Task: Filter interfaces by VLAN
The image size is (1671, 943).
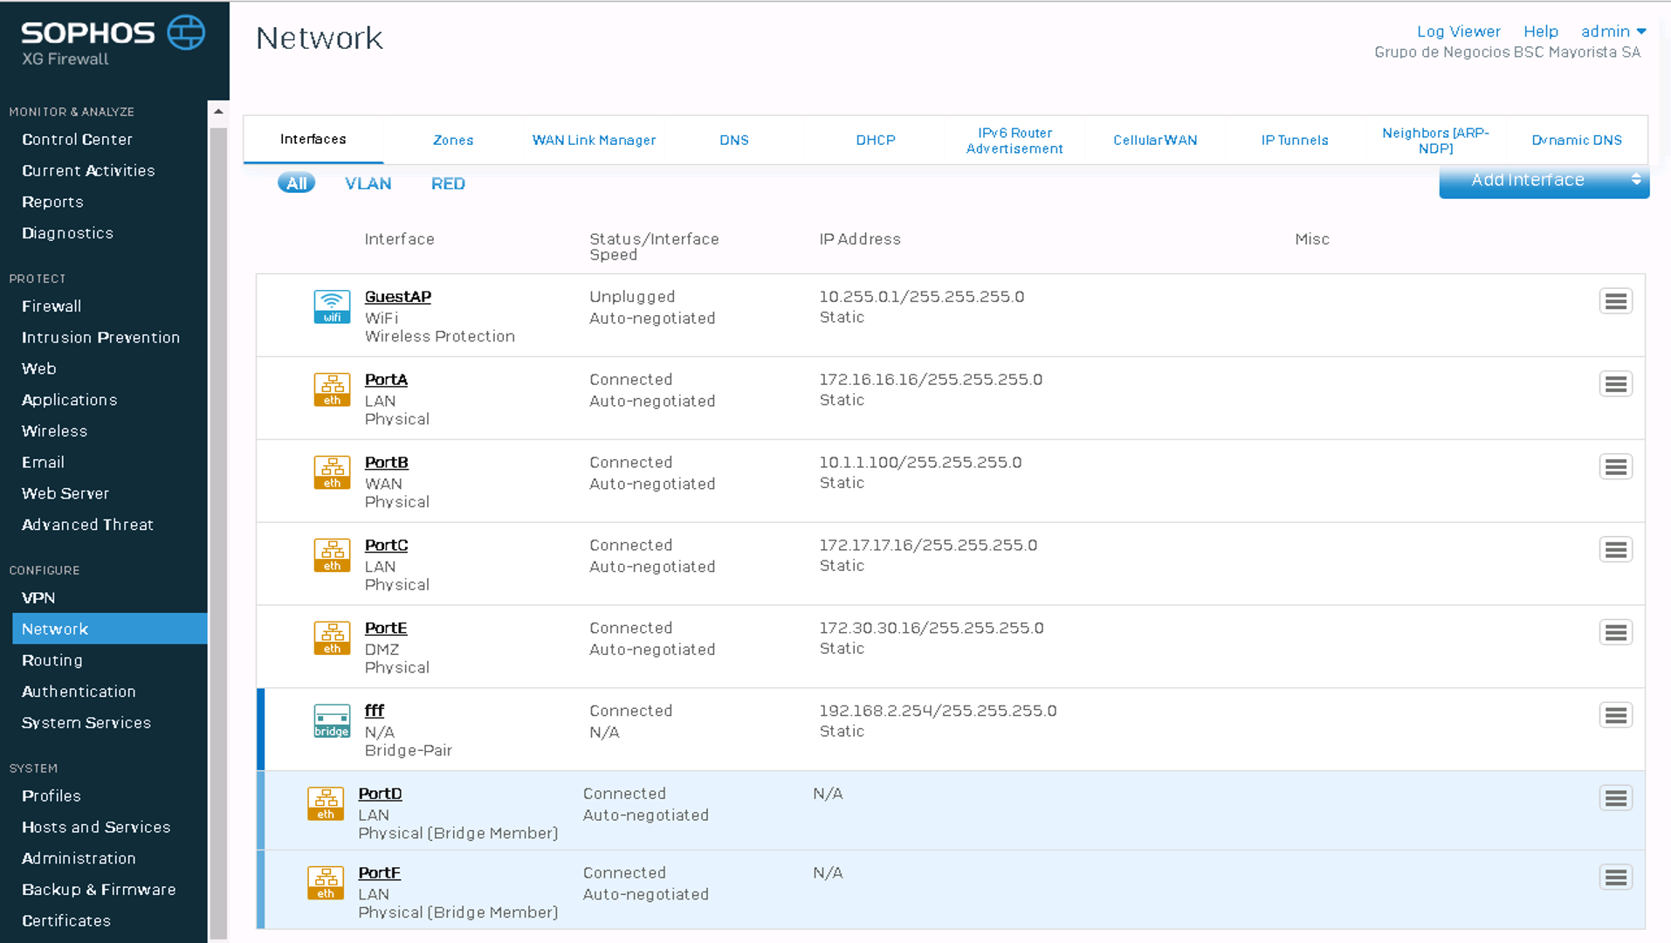Action: tap(368, 184)
